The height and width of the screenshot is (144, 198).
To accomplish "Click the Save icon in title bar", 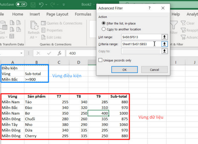I will click(33, 5).
